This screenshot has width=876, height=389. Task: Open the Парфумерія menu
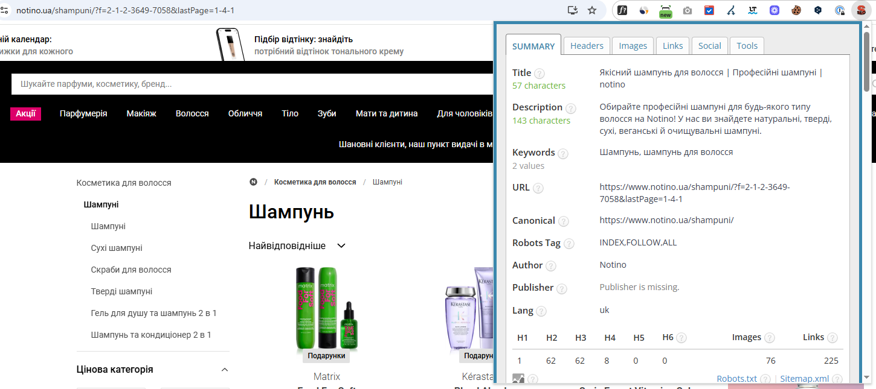pos(83,113)
